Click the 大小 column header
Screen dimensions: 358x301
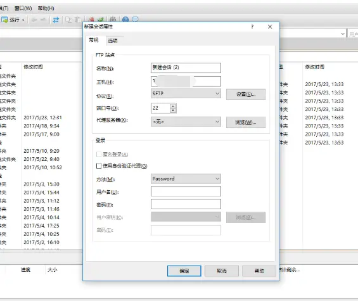[53, 270]
